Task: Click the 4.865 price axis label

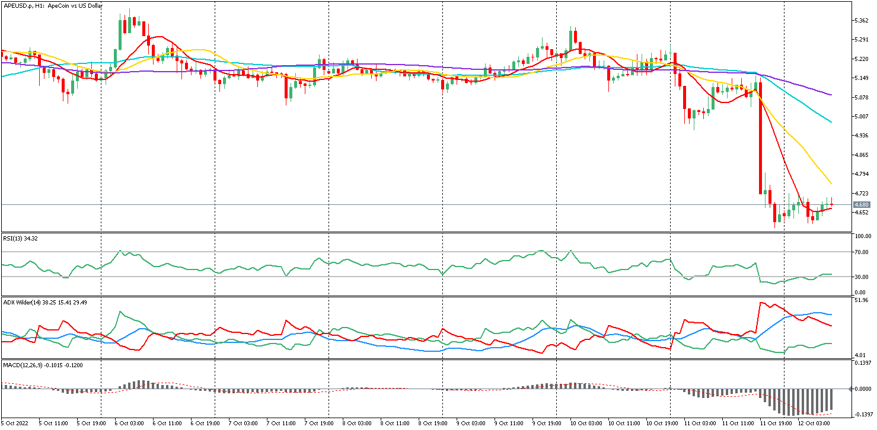Action: 861,155
